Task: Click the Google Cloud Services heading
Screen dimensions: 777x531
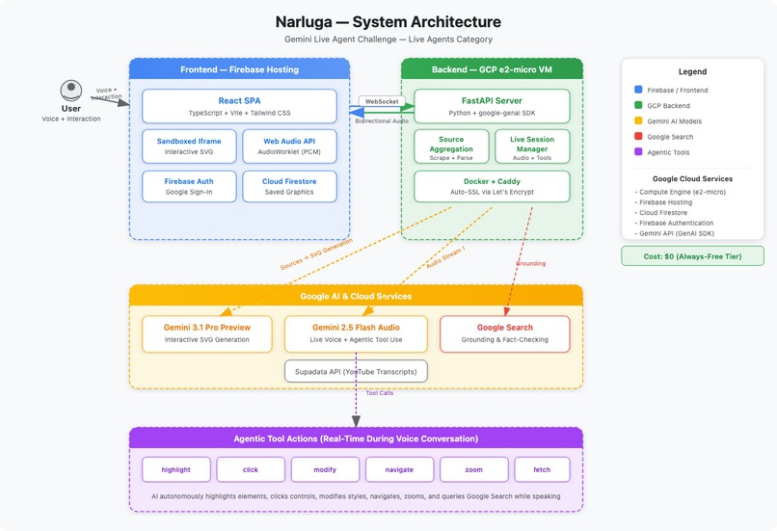Action: click(692, 179)
